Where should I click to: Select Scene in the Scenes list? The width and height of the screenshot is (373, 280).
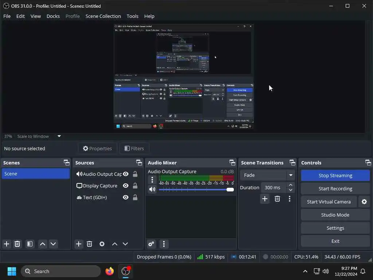tap(36, 174)
